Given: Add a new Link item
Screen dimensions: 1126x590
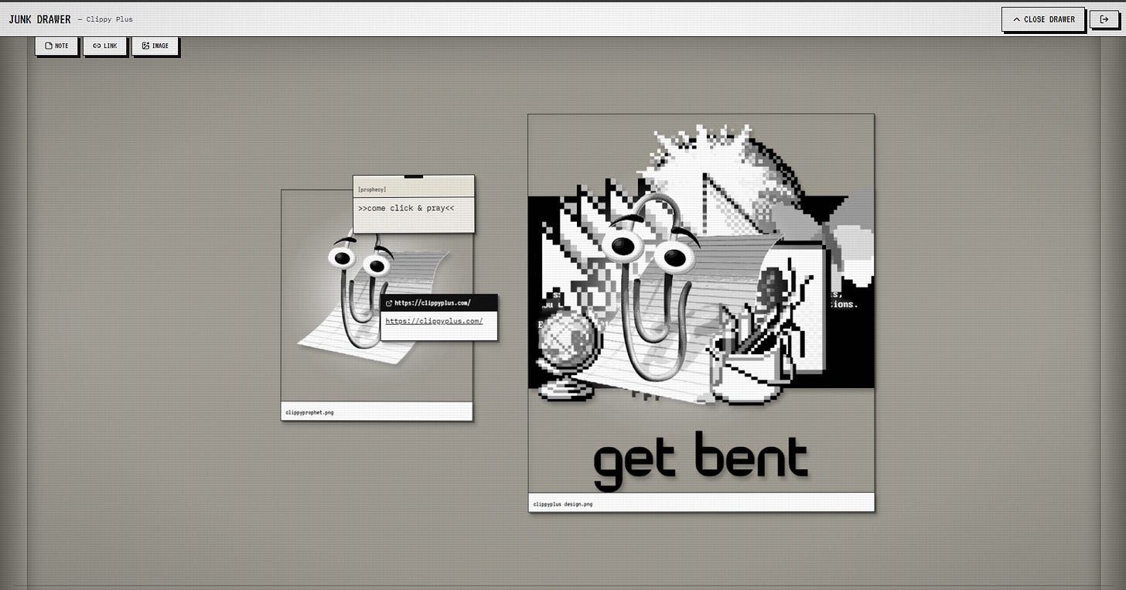Looking at the screenshot, I should 105,46.
